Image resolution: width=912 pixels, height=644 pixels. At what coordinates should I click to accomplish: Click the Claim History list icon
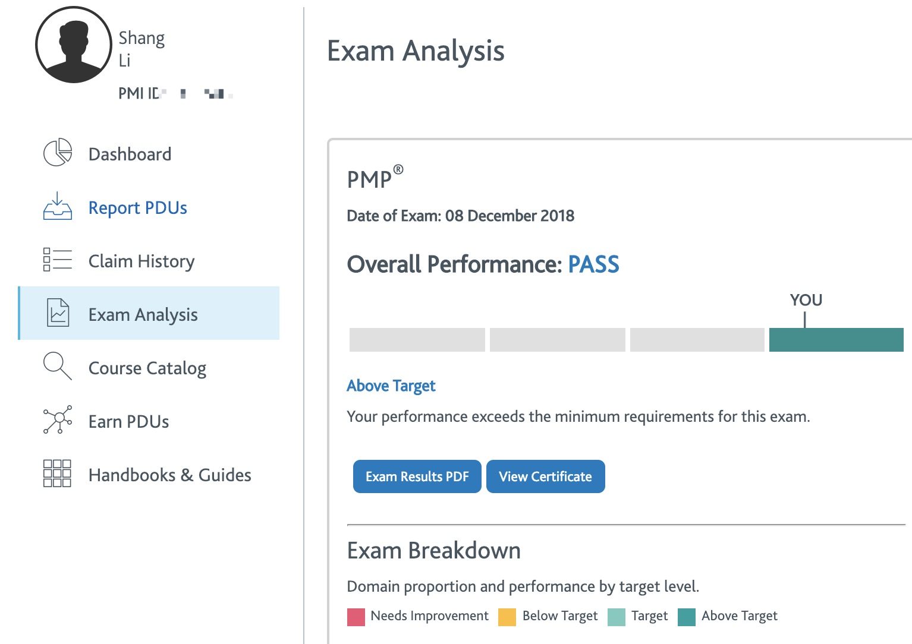click(58, 260)
